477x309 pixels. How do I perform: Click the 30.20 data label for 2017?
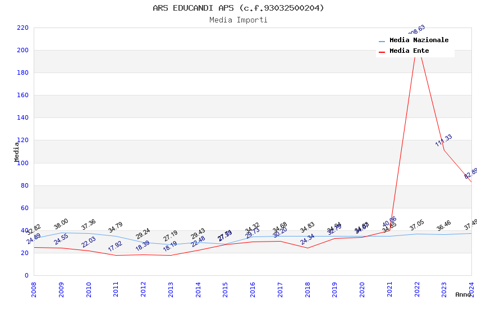(280, 233)
